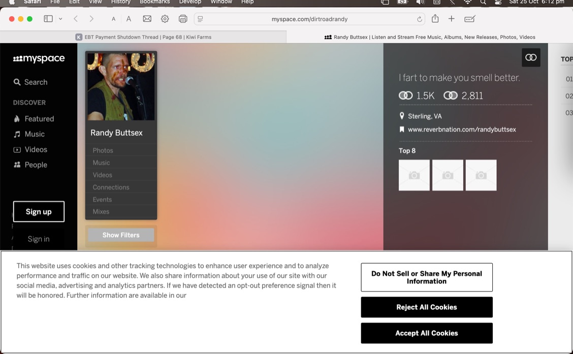Click the Print toolbar icon
573x354 pixels.
pos(183,19)
